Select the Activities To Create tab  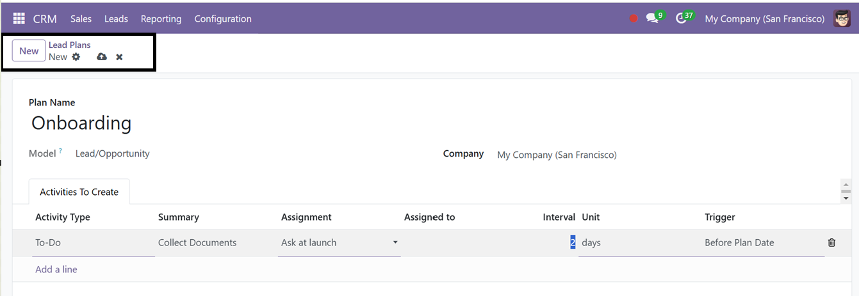79,192
